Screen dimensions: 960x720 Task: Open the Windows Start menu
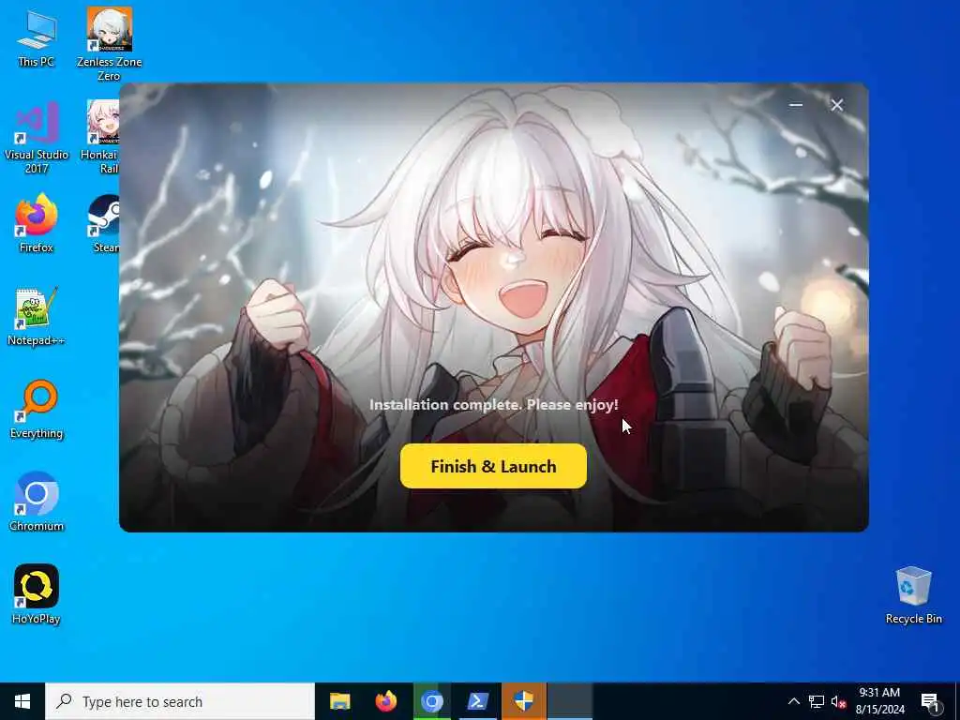pyautogui.click(x=22, y=701)
